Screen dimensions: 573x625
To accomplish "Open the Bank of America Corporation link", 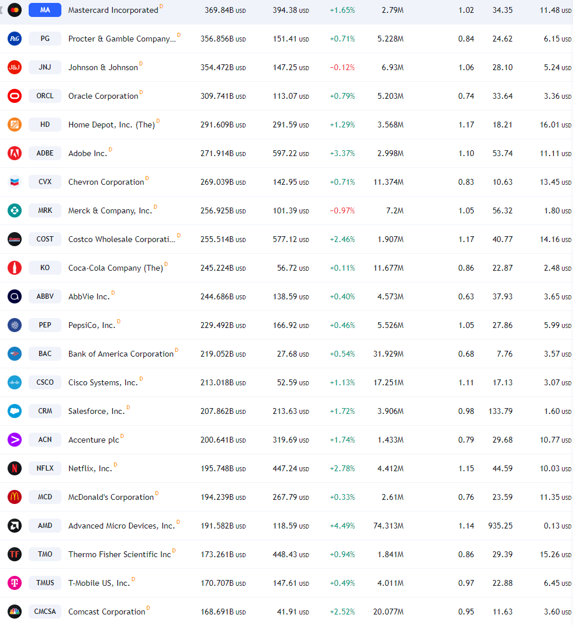I will coord(121,354).
